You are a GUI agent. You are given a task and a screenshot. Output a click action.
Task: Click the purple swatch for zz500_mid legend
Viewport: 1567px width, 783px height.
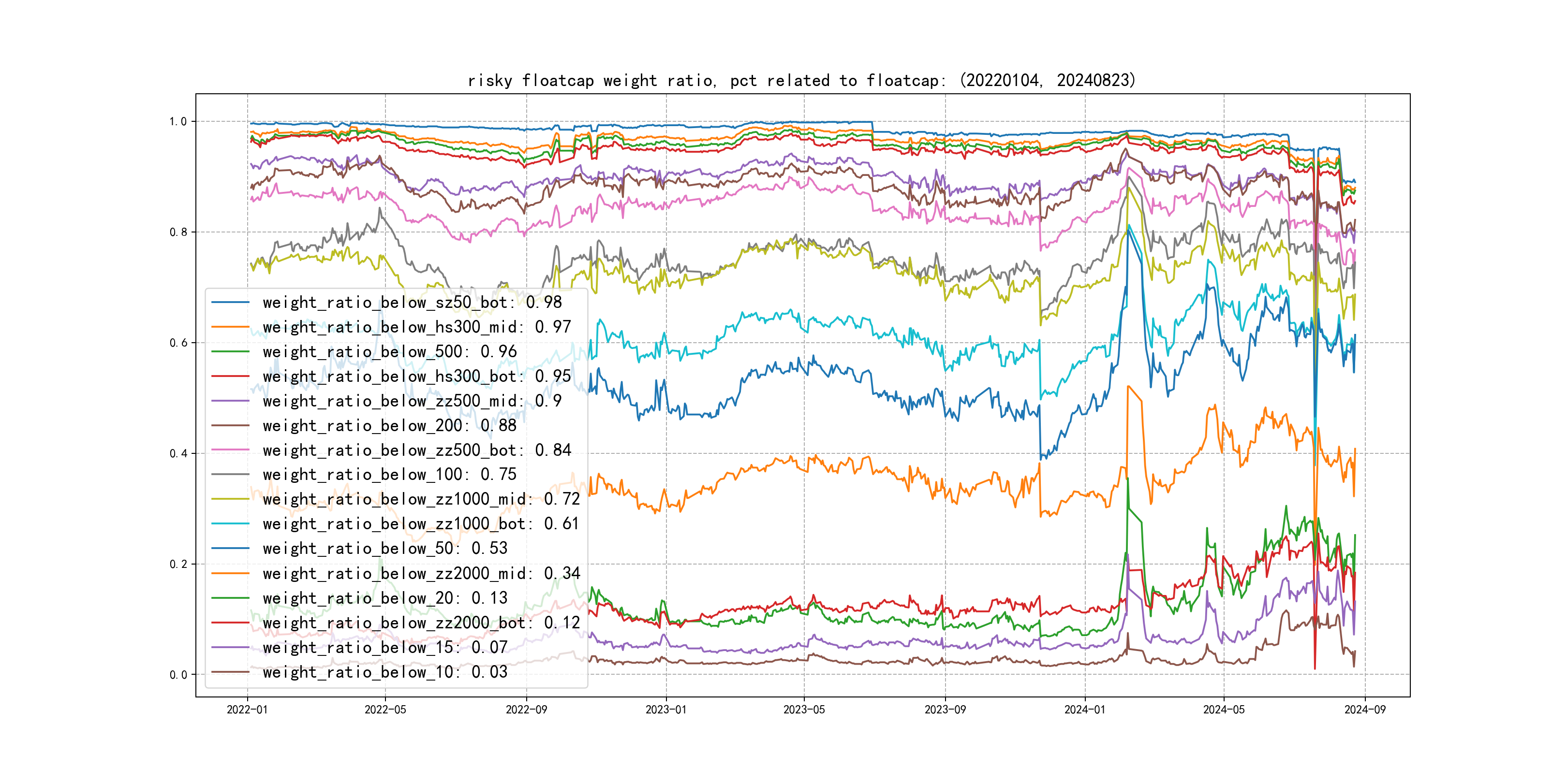click(x=230, y=401)
